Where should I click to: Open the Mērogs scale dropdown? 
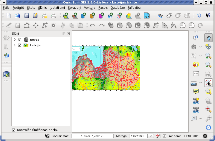pyautogui.click(x=151, y=136)
